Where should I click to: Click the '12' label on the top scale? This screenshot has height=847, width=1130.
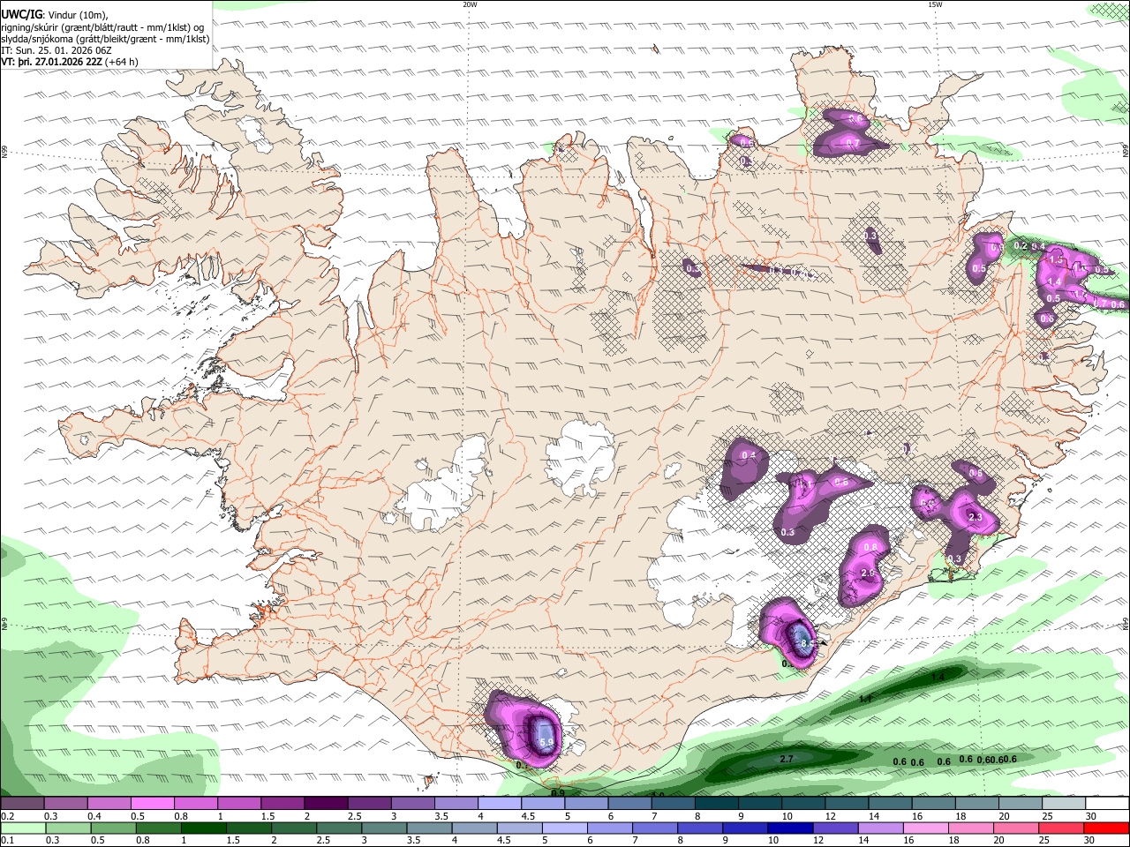click(x=831, y=816)
